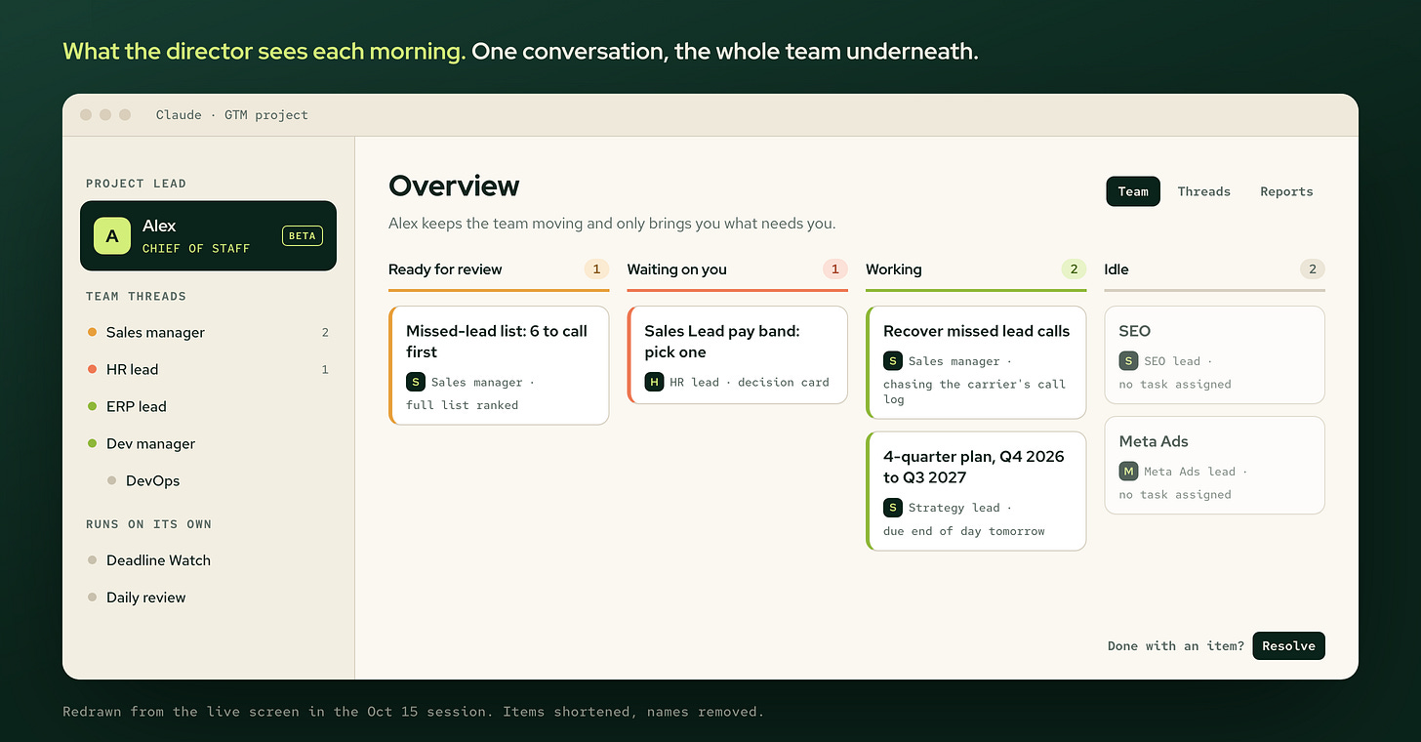Click Alex's green "A" avatar
Image resolution: width=1421 pixels, height=742 pixels.
pyautogui.click(x=112, y=235)
